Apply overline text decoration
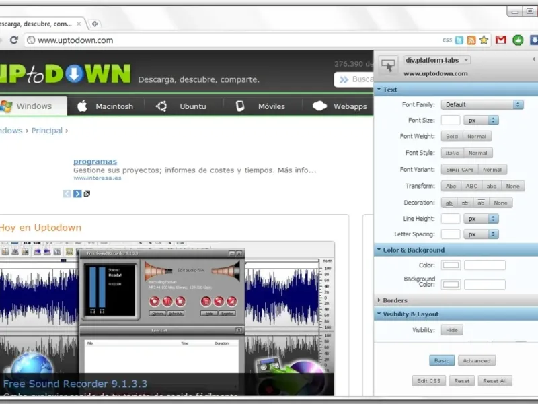This screenshot has width=538, height=404. pyautogui.click(x=481, y=203)
